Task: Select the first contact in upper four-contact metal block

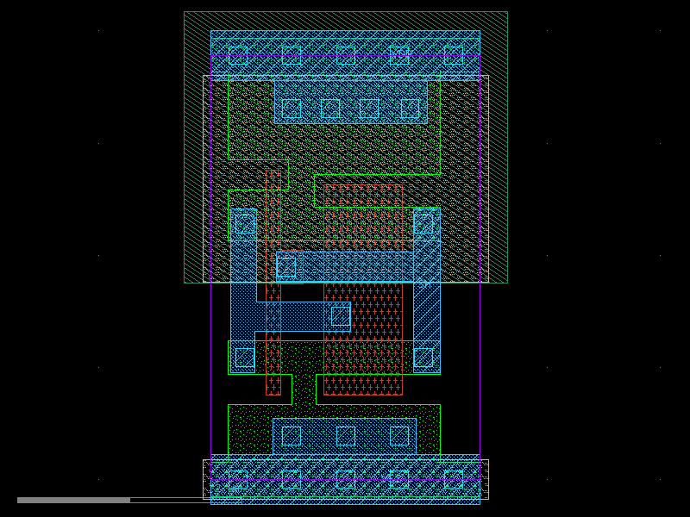Action: pyautogui.click(x=292, y=109)
